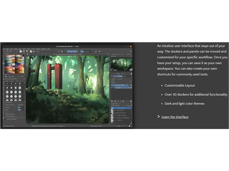The height and width of the screenshot is (171, 229).
Task: Open Krita's Edit menu
Action: pos(7,49)
